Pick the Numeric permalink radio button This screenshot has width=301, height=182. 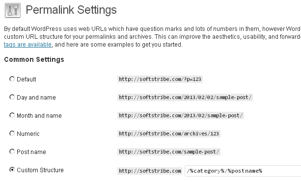(12, 133)
